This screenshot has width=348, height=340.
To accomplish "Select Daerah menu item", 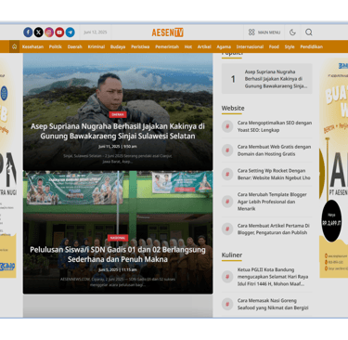I will (x=75, y=46).
